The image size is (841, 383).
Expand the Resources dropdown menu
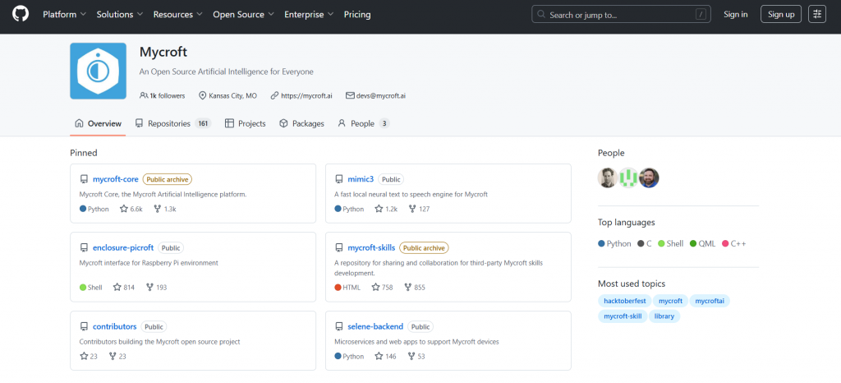click(178, 15)
